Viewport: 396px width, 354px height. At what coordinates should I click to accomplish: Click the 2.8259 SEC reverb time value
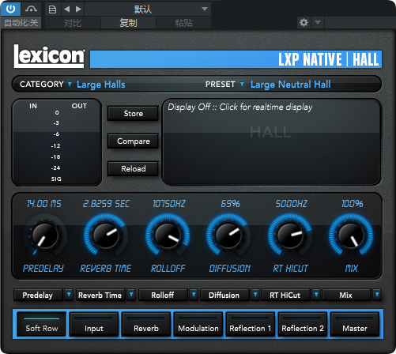click(106, 204)
